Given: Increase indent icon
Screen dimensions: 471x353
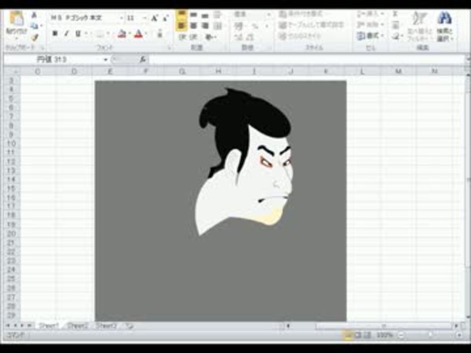Looking at the screenshot, I should [x=193, y=37].
